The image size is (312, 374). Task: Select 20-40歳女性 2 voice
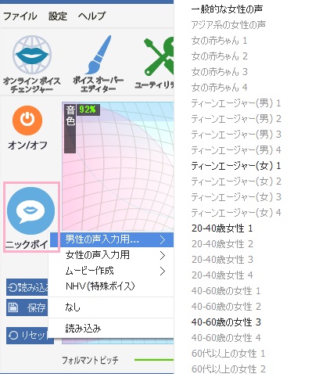click(222, 244)
